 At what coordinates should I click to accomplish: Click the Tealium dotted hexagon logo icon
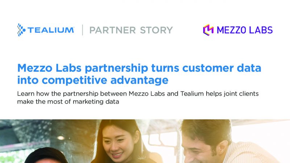[21, 30]
